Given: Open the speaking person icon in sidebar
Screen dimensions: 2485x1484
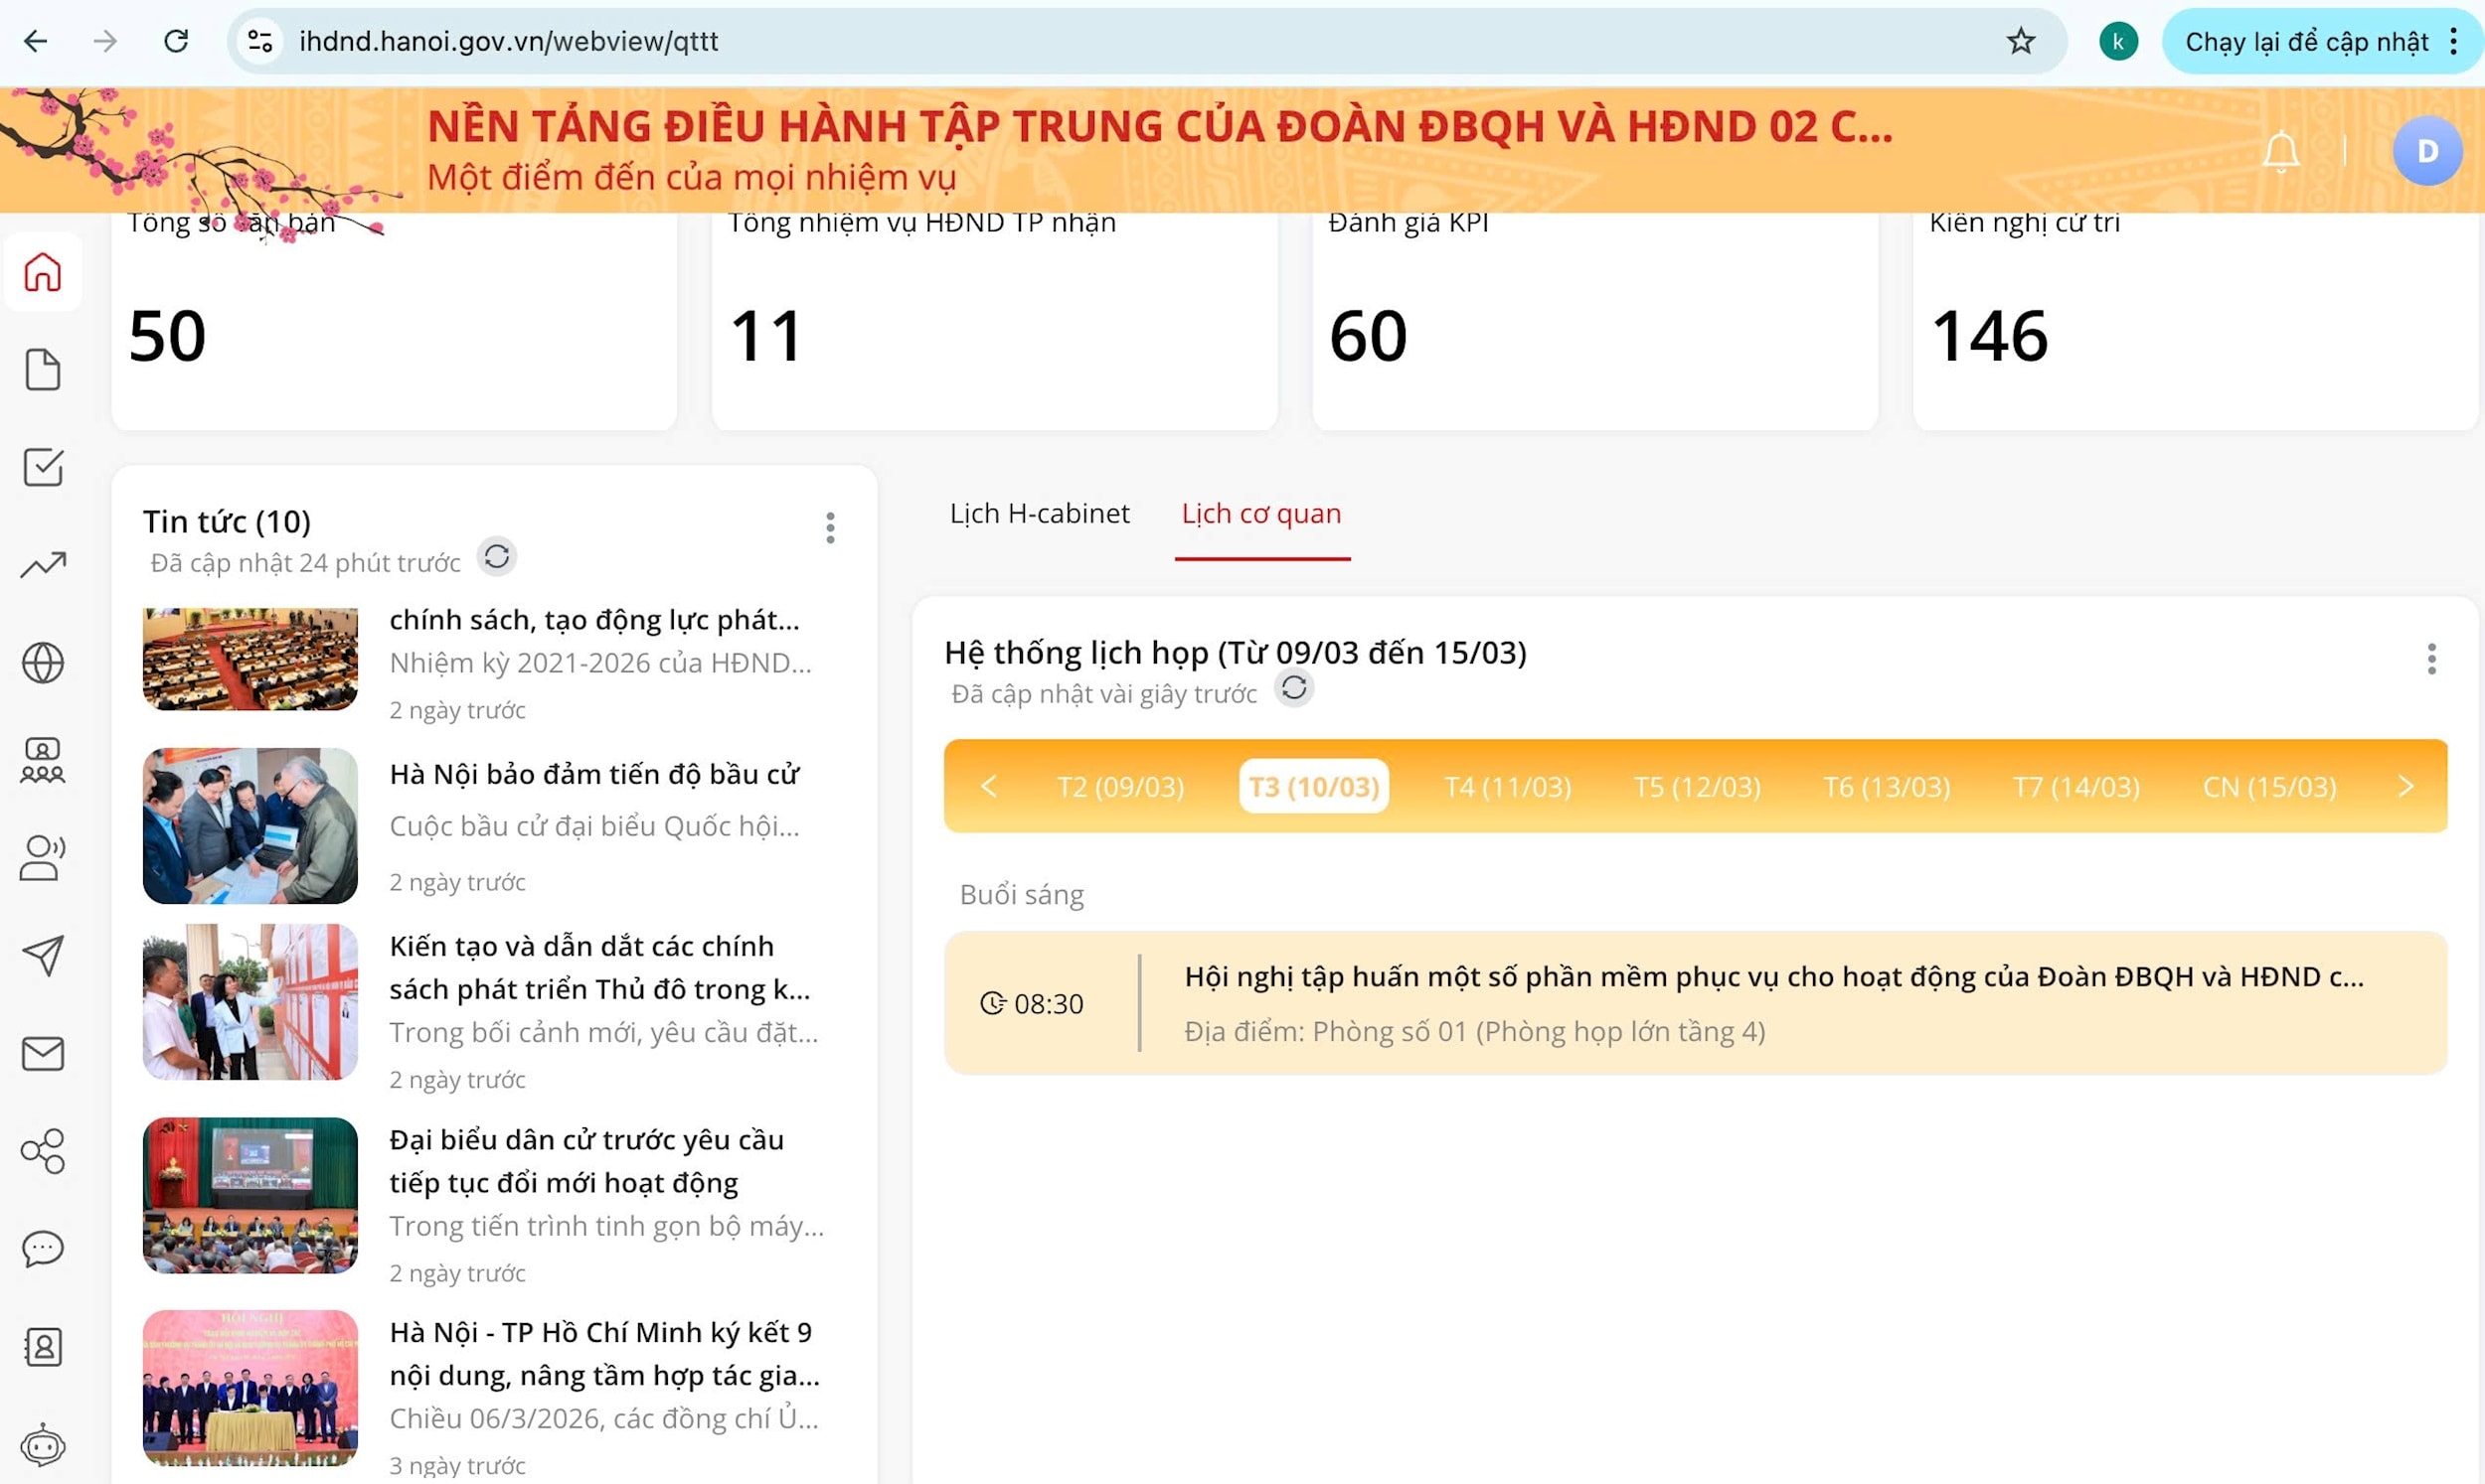Looking at the screenshot, I should click(x=43, y=858).
